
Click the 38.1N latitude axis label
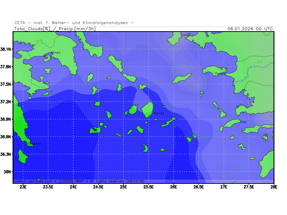[6, 49]
